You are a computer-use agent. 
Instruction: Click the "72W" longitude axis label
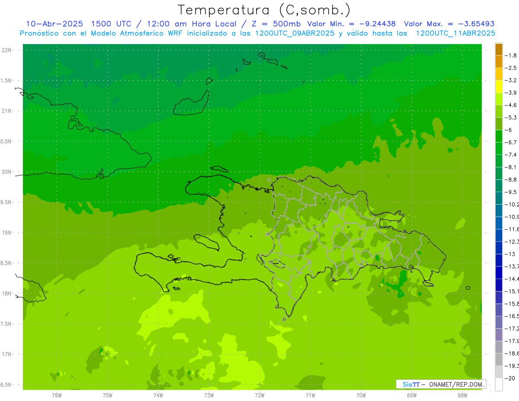(x=259, y=395)
